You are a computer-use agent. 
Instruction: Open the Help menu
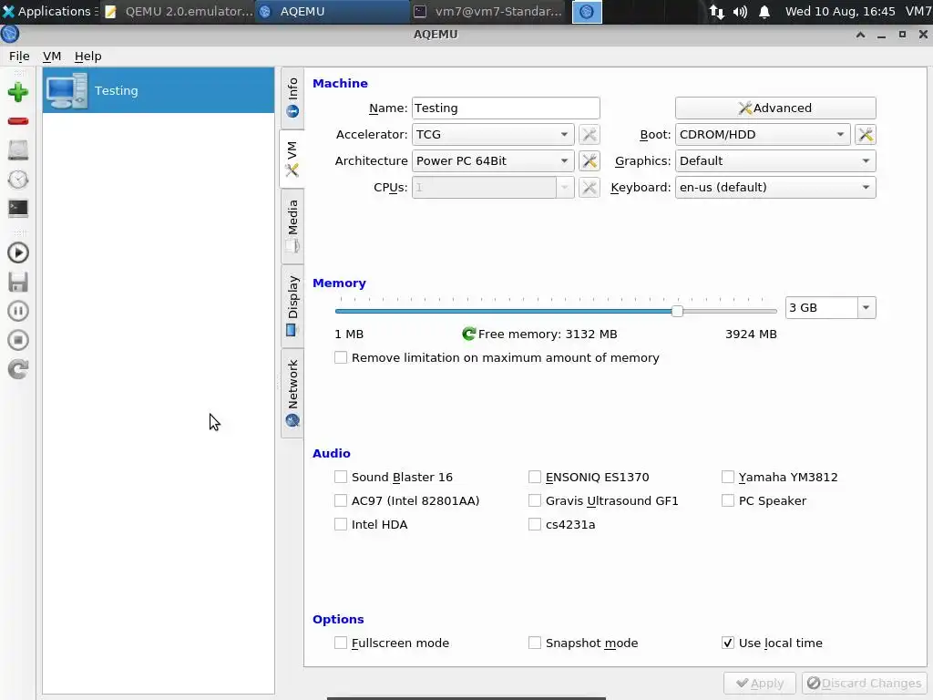coord(88,56)
